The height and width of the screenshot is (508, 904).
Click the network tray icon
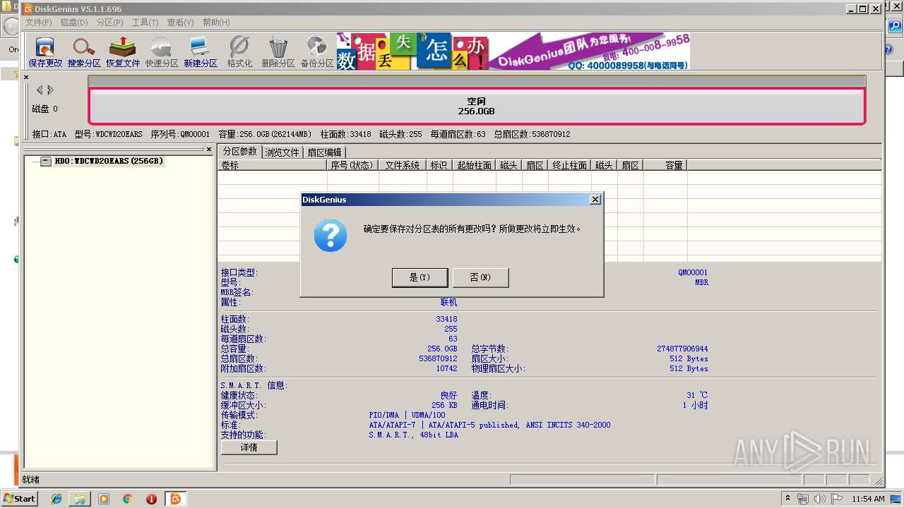[803, 499]
